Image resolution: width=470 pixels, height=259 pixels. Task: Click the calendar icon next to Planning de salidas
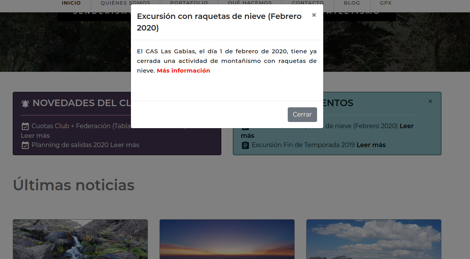coord(25,145)
